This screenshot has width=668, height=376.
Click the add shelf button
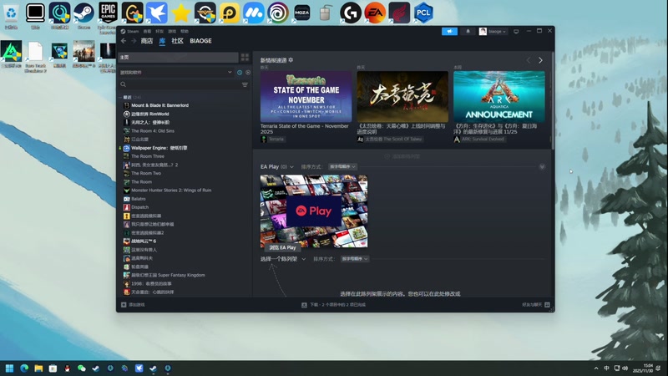(402, 156)
